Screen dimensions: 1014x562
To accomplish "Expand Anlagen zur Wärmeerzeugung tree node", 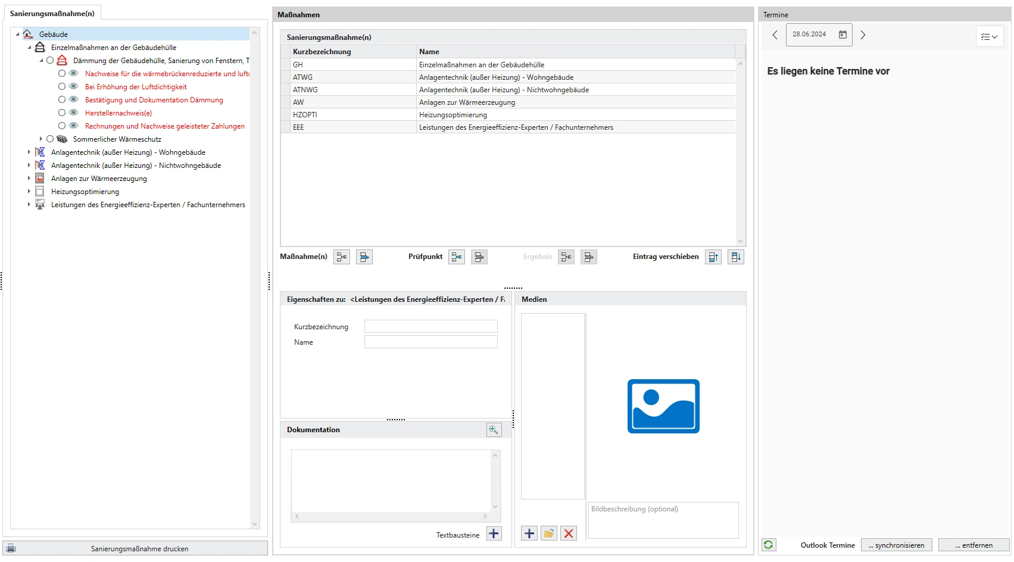I will (x=29, y=179).
